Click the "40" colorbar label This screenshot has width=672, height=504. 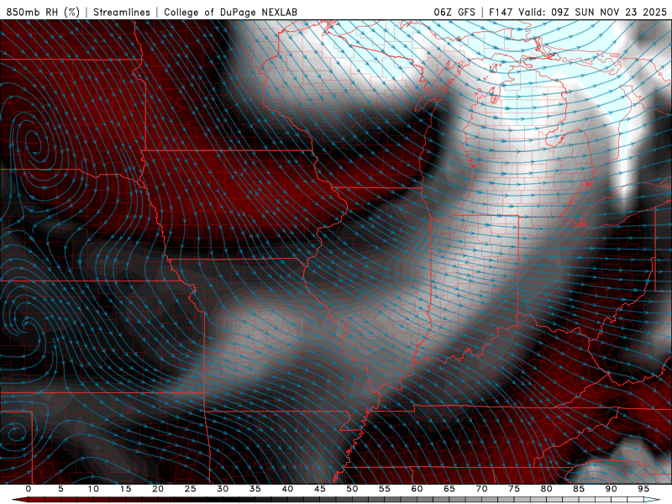(x=287, y=489)
